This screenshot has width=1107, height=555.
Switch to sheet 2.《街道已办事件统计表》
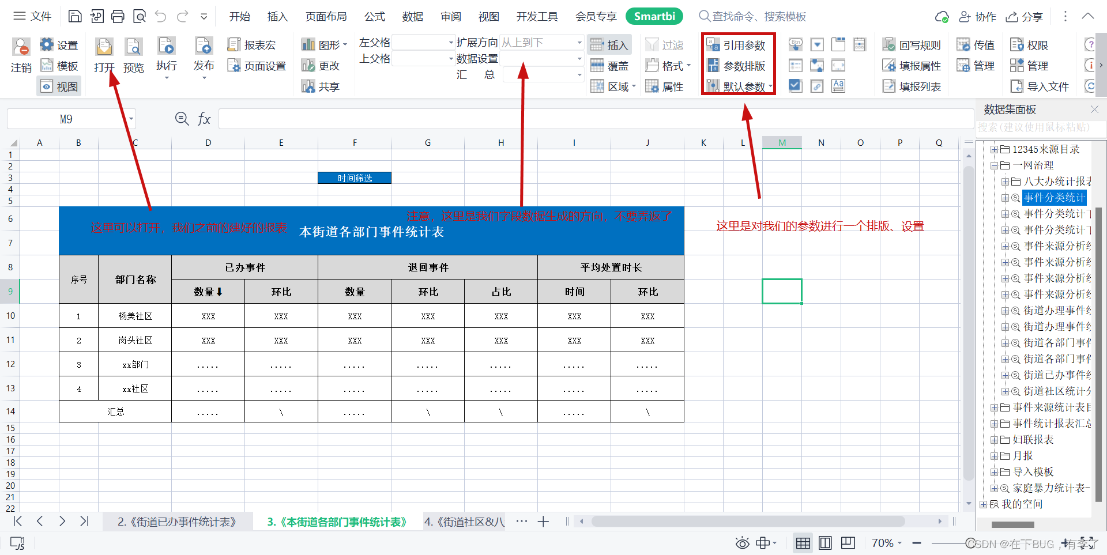coord(177,522)
